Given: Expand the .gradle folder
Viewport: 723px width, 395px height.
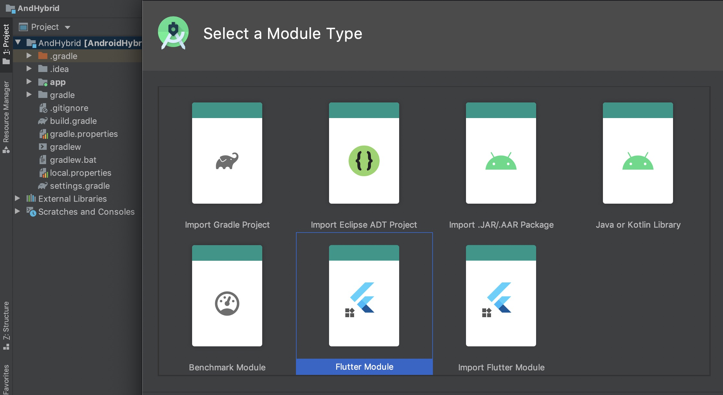Looking at the screenshot, I should 29,56.
